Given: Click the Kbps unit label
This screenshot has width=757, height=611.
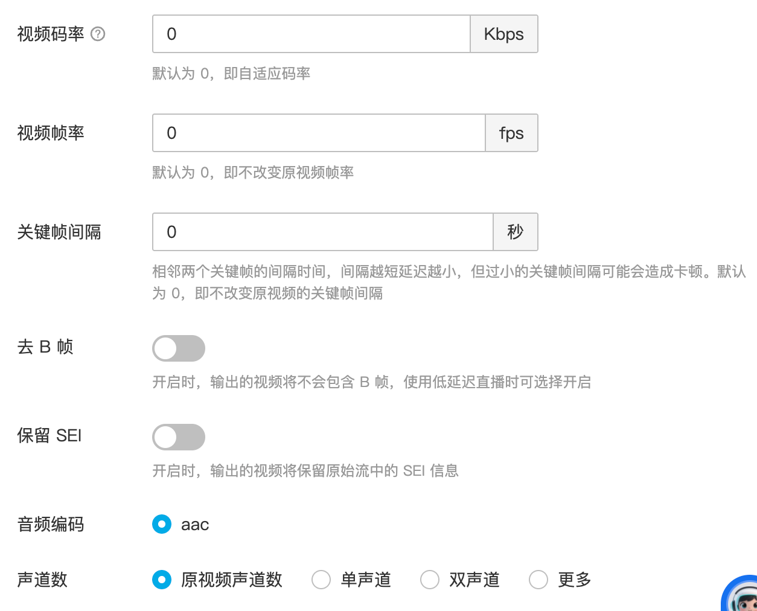Looking at the screenshot, I should (x=504, y=34).
